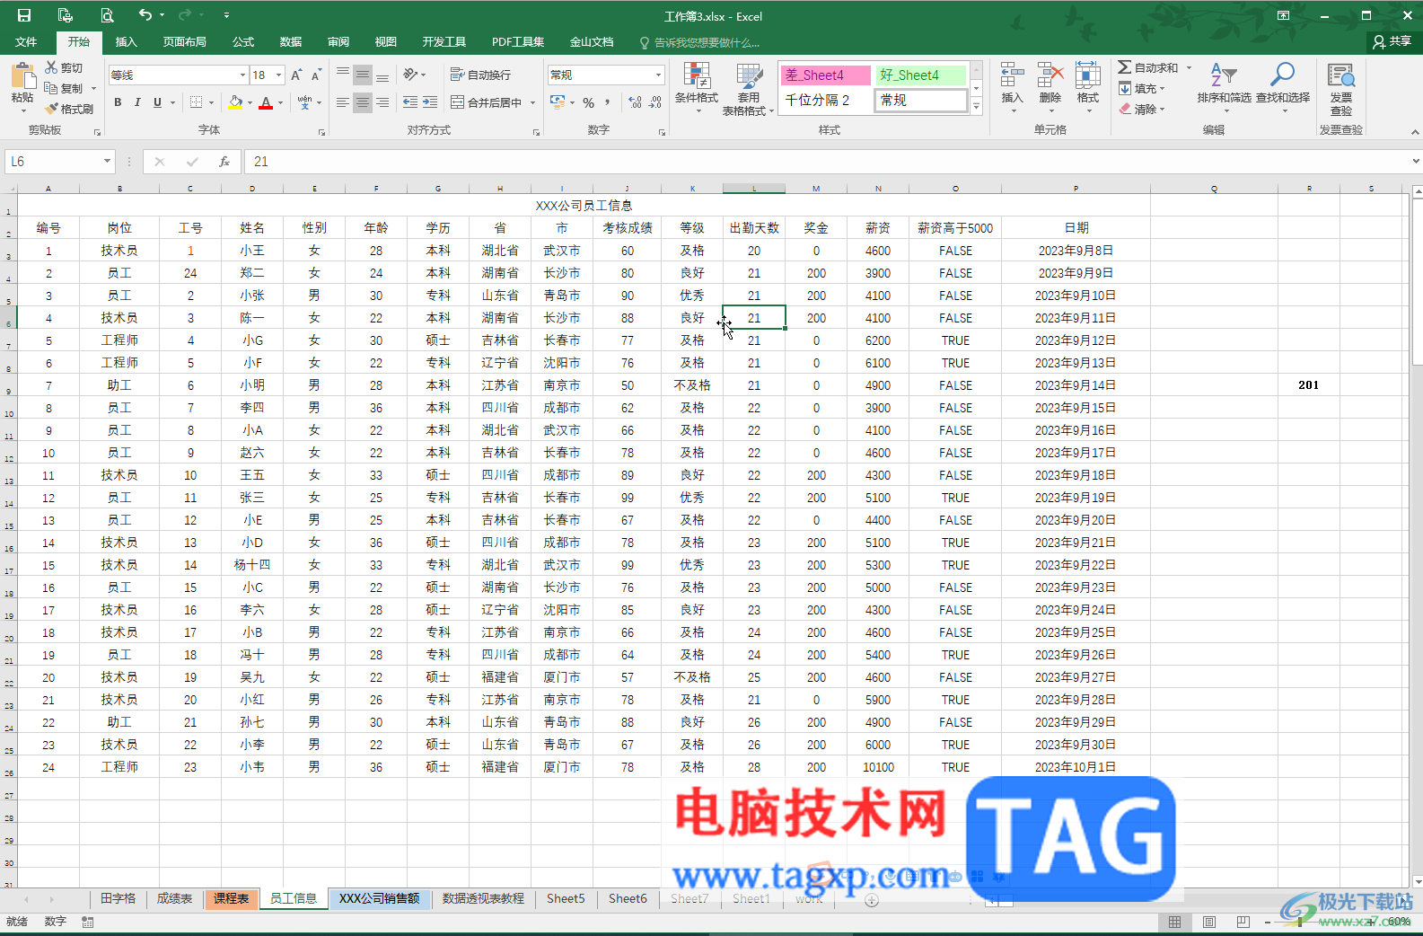The width and height of the screenshot is (1423, 936).
Task: Click the Undo arrow icon
Action: (x=145, y=14)
